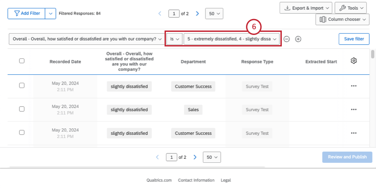Expand the Export & Import dropdown

[x=307, y=8]
